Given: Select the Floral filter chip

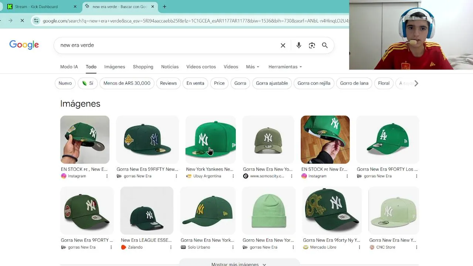Looking at the screenshot, I should (x=384, y=83).
